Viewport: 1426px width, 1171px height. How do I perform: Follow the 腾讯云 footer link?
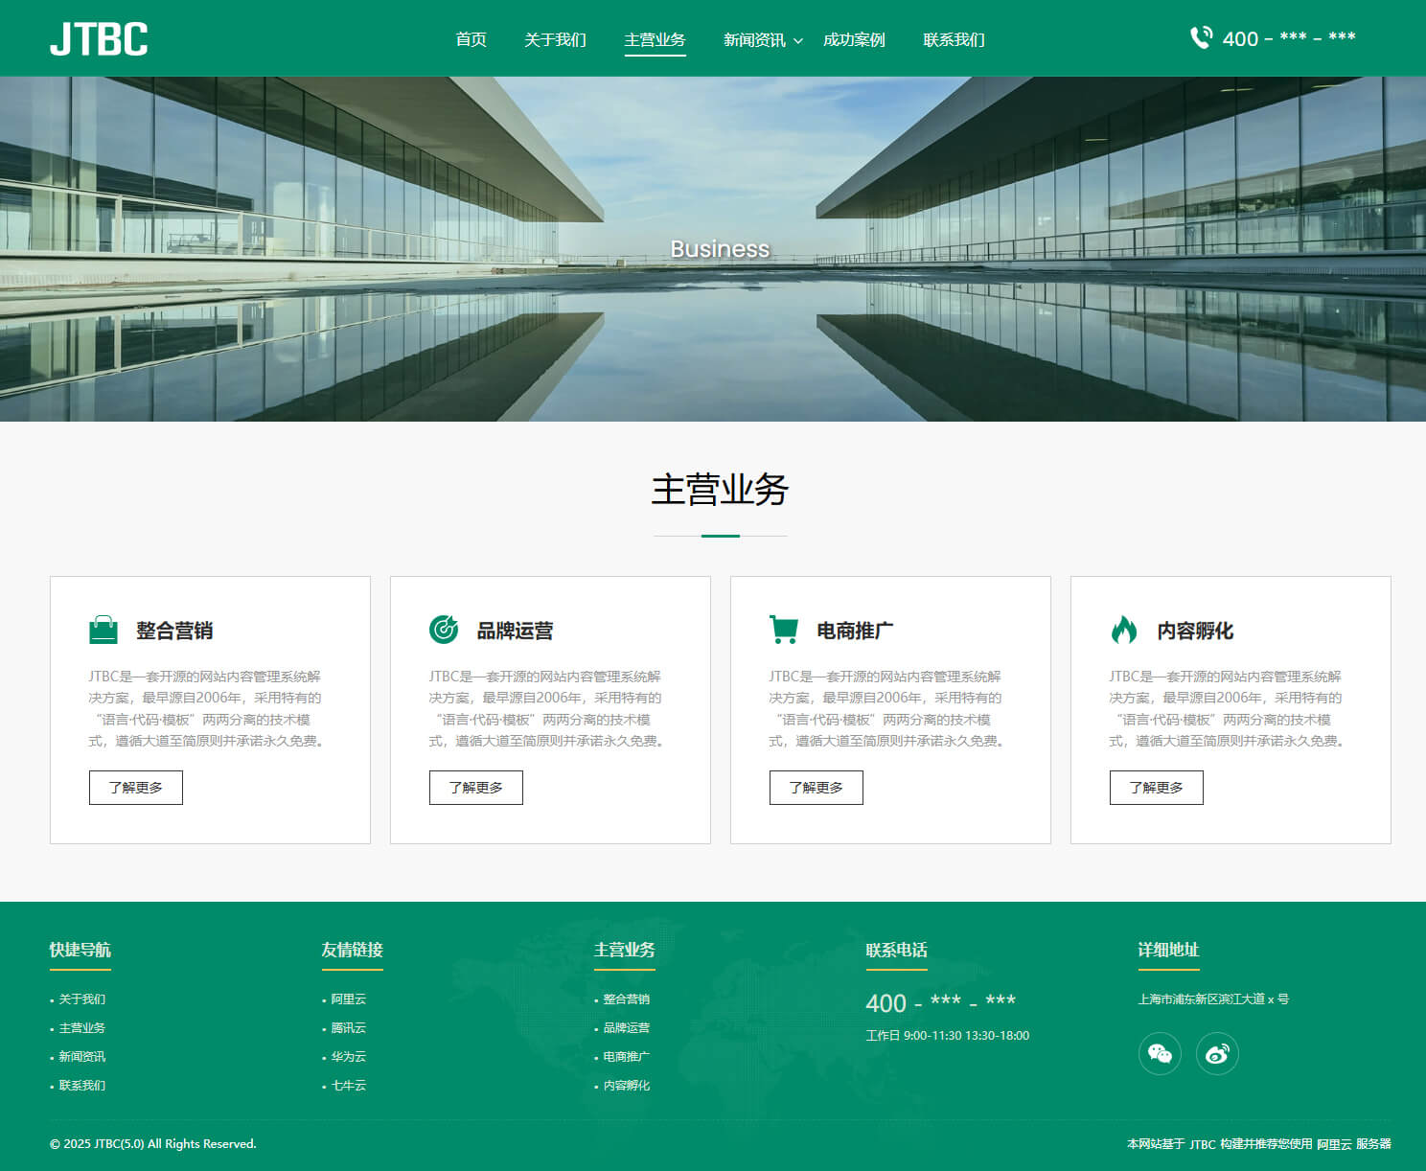point(349,1028)
